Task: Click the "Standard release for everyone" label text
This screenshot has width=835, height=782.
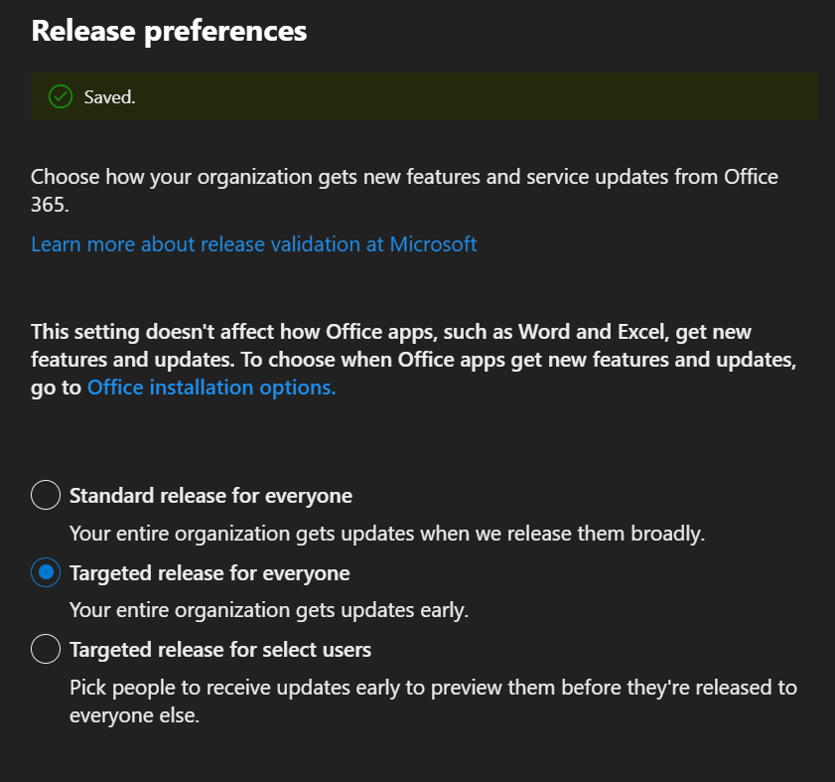Action: pyautogui.click(x=210, y=495)
